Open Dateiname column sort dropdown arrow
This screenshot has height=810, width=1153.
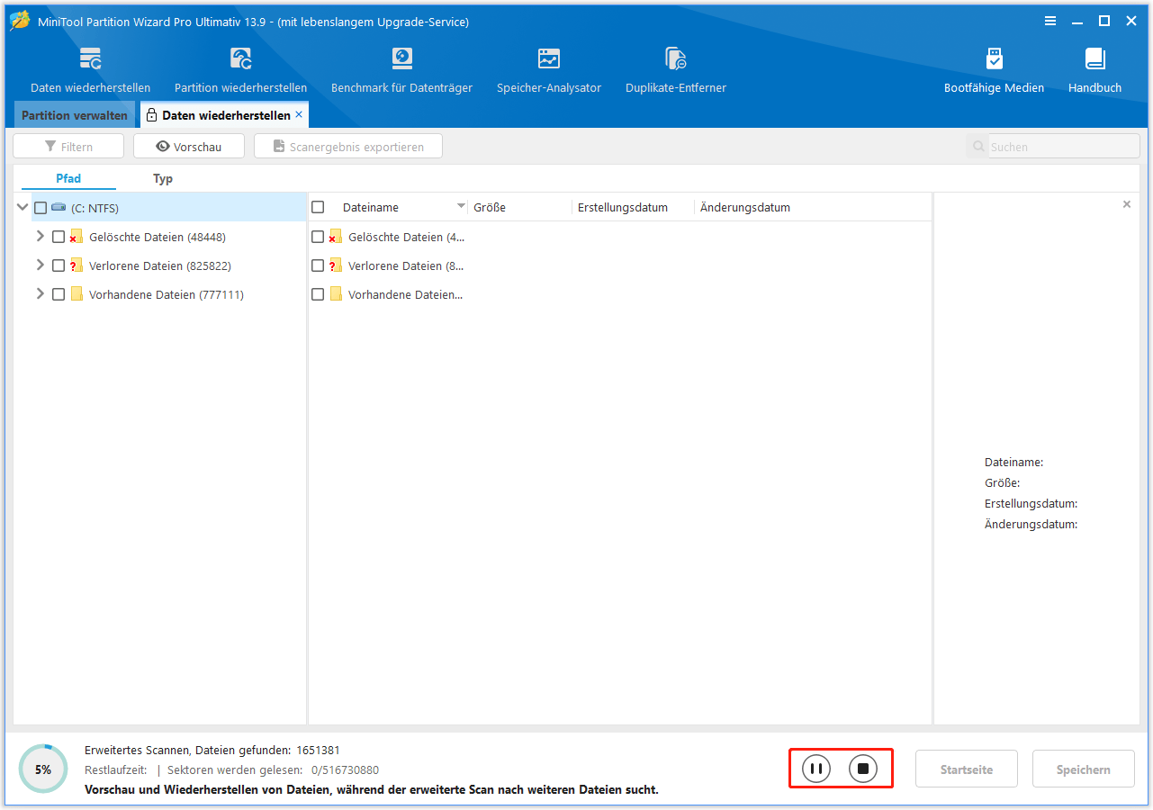pos(461,206)
